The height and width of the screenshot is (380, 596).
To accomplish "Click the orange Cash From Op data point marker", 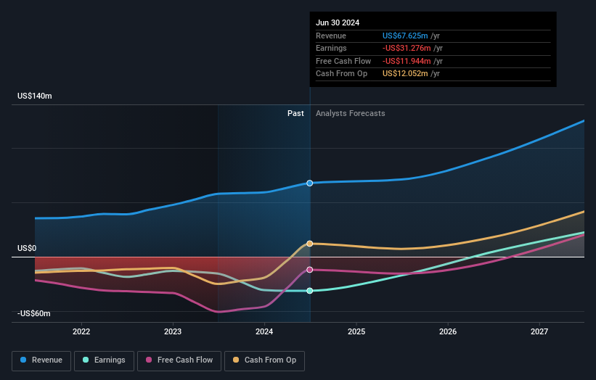I will [x=310, y=244].
